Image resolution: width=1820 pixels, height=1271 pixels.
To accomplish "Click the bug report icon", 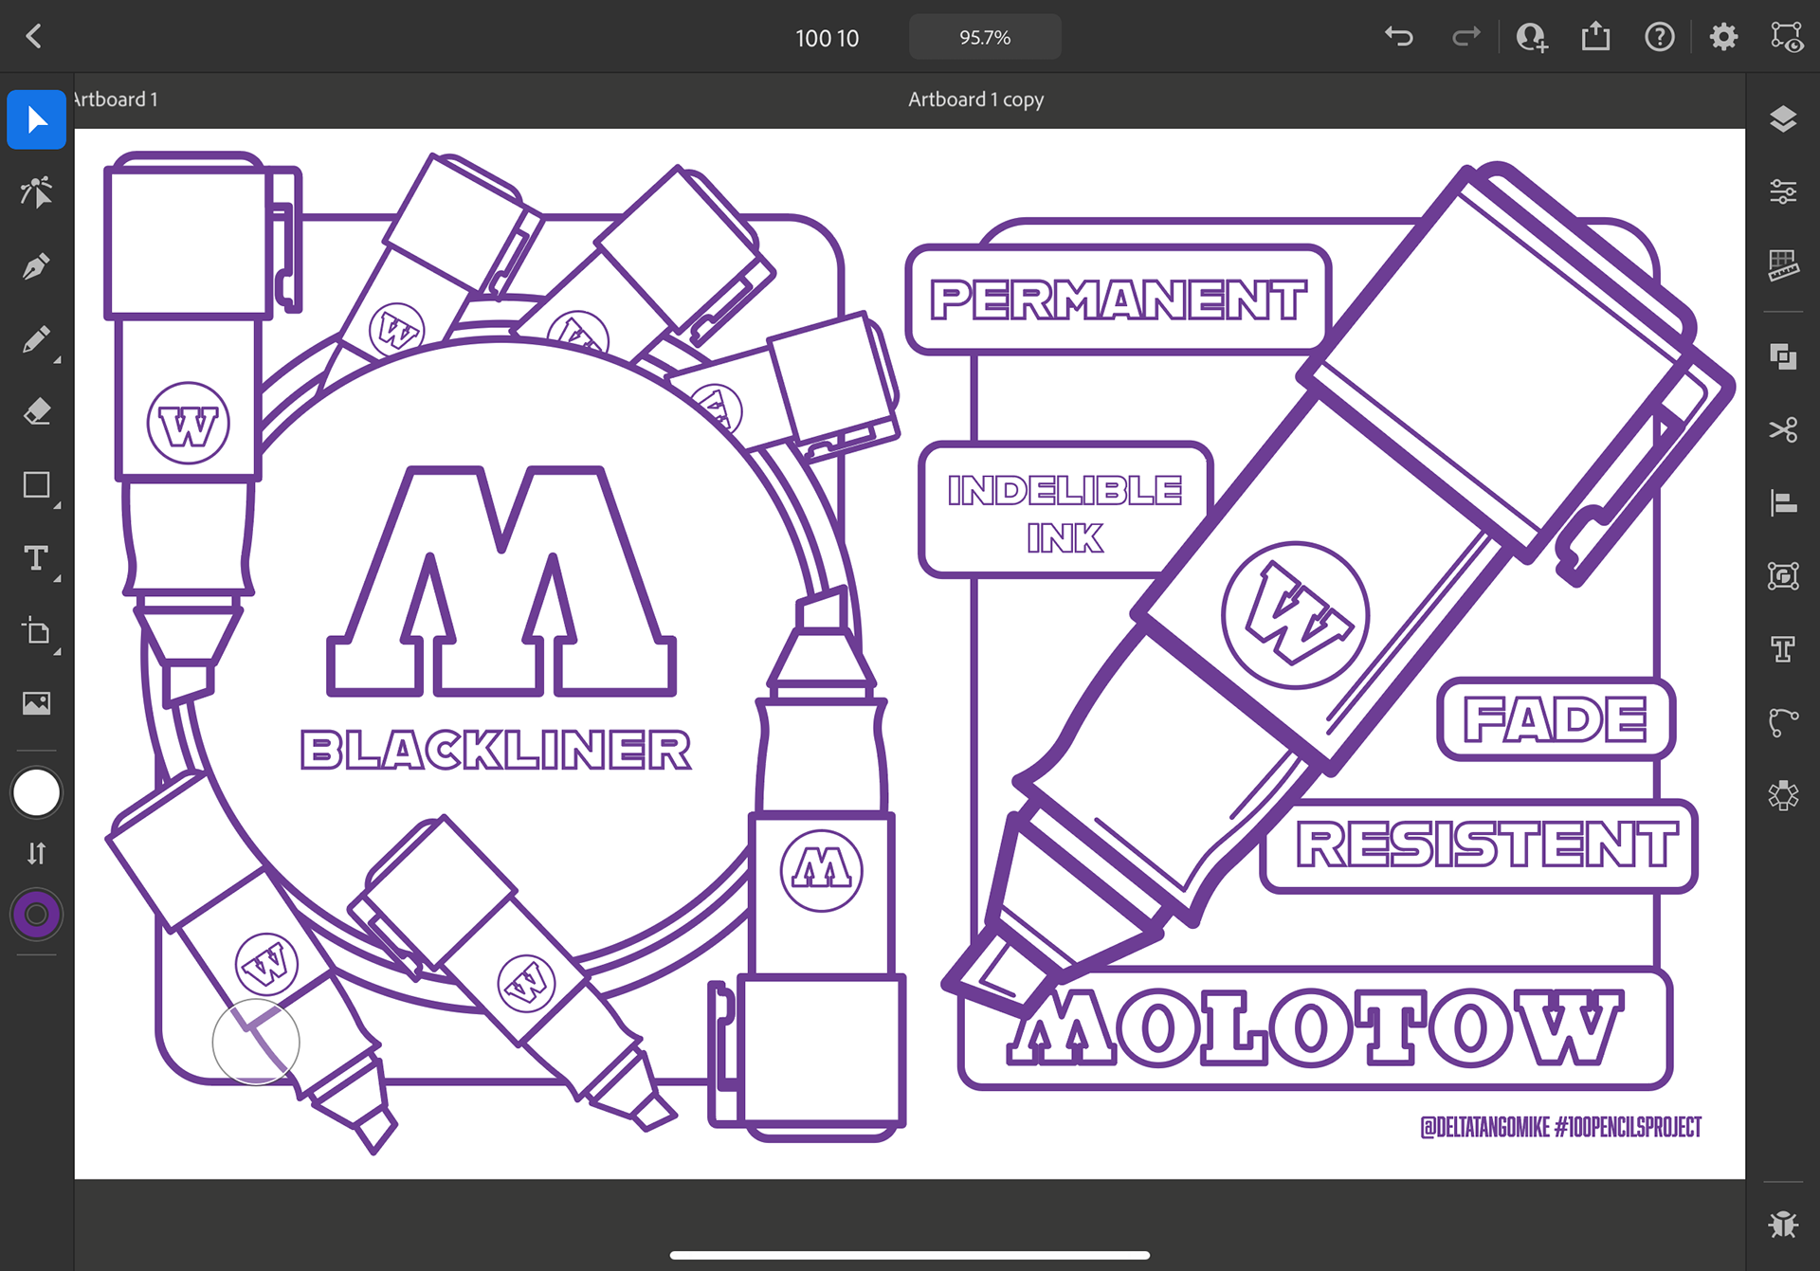I will tap(1783, 1225).
